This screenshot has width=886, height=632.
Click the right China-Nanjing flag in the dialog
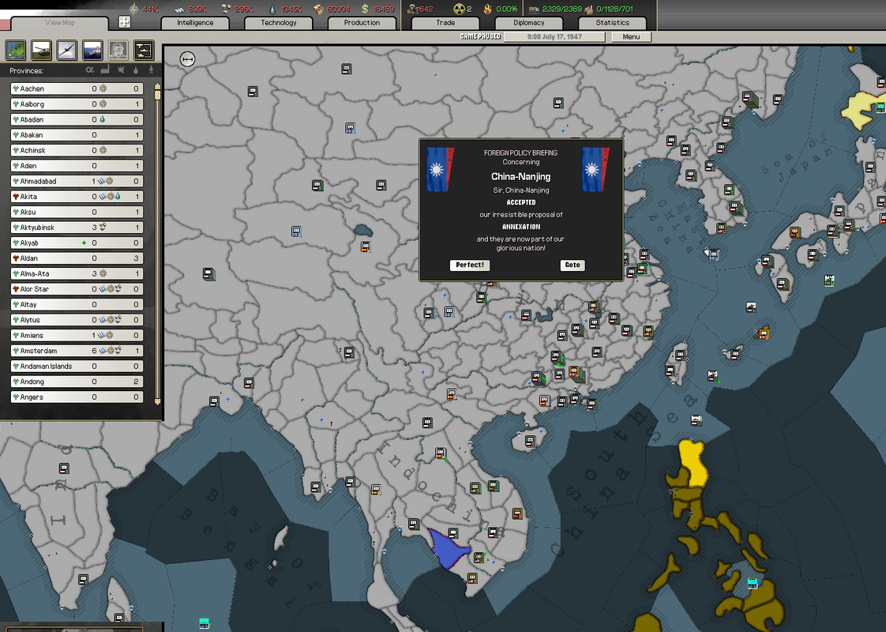[595, 169]
